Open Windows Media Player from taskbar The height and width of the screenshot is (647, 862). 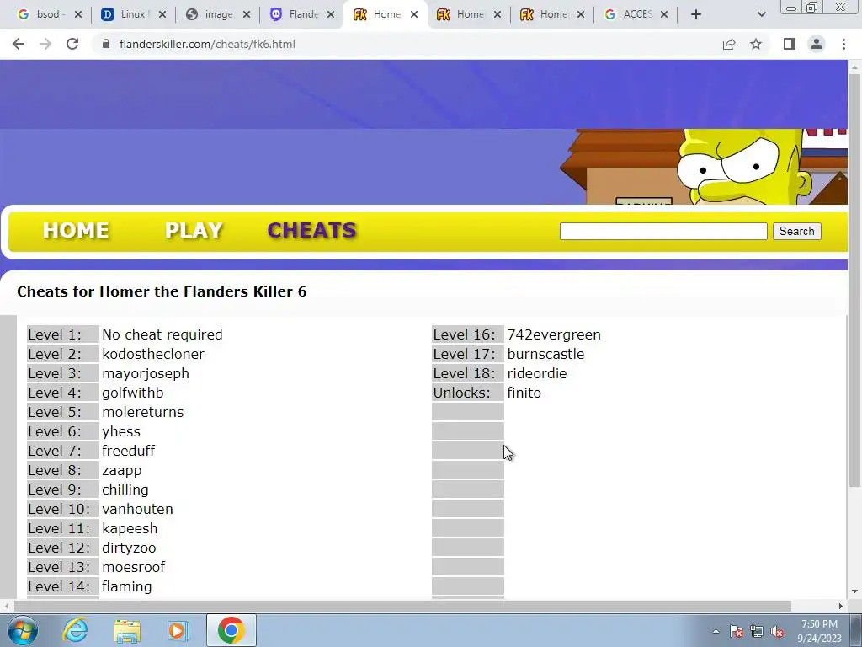(x=178, y=630)
